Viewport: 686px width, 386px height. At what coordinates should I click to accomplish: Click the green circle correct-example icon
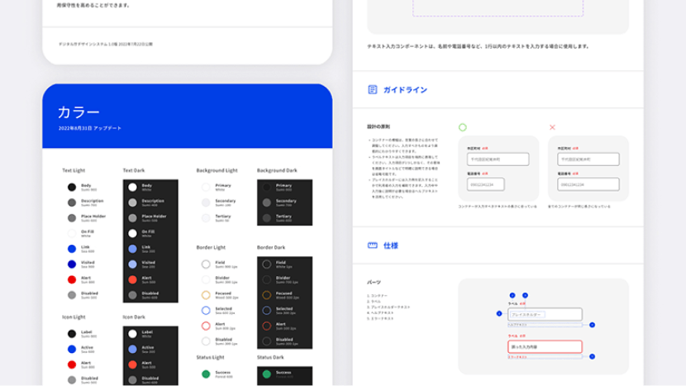point(462,127)
